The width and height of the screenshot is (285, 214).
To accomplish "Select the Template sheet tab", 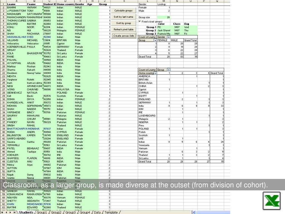I will [x=111, y=212].
